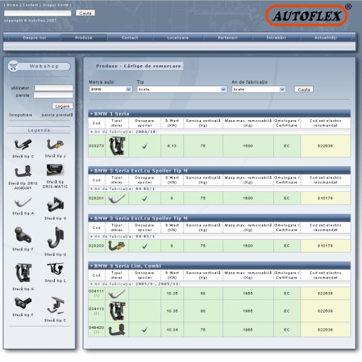Image resolution: width=362 pixels, height=362 pixels.
Task: Open the hitch image for product 020201
Action: pos(117,198)
